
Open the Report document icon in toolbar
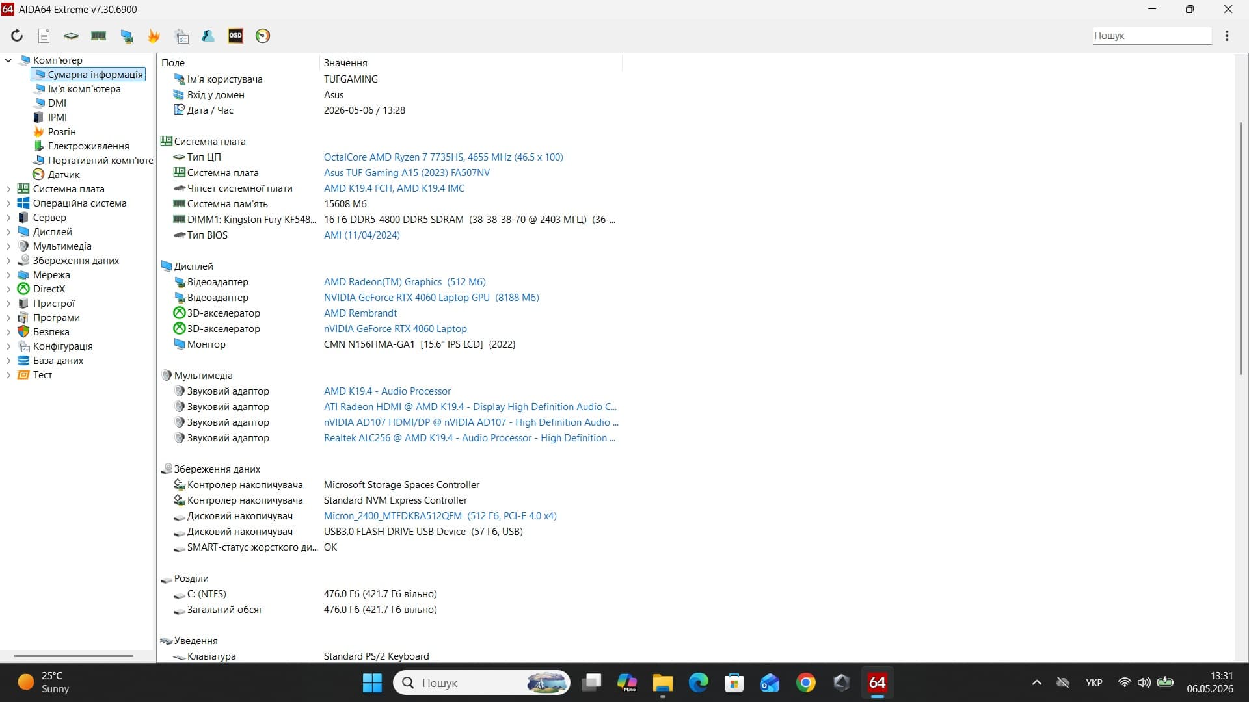[44, 36]
